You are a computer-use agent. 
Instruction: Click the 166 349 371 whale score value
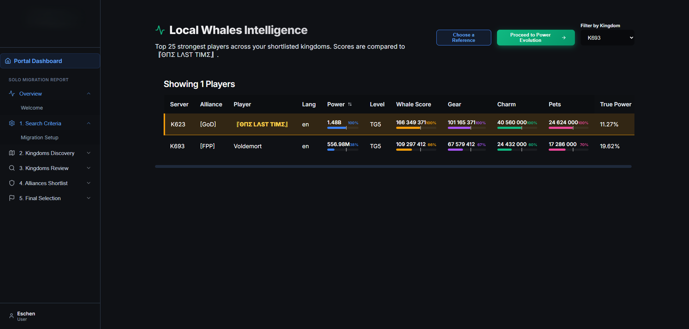pos(411,122)
